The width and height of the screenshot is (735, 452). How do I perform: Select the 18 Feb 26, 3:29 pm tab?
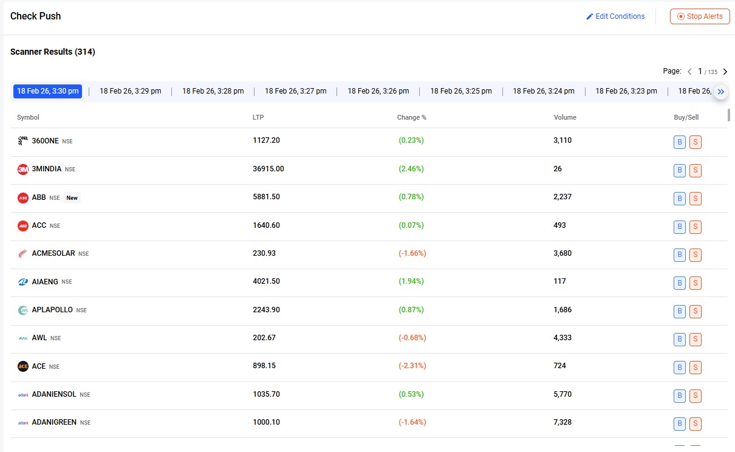pos(131,91)
